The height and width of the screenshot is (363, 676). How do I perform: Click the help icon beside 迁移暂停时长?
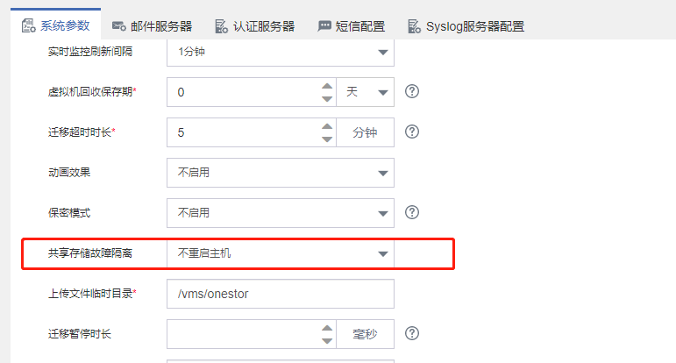pos(411,333)
